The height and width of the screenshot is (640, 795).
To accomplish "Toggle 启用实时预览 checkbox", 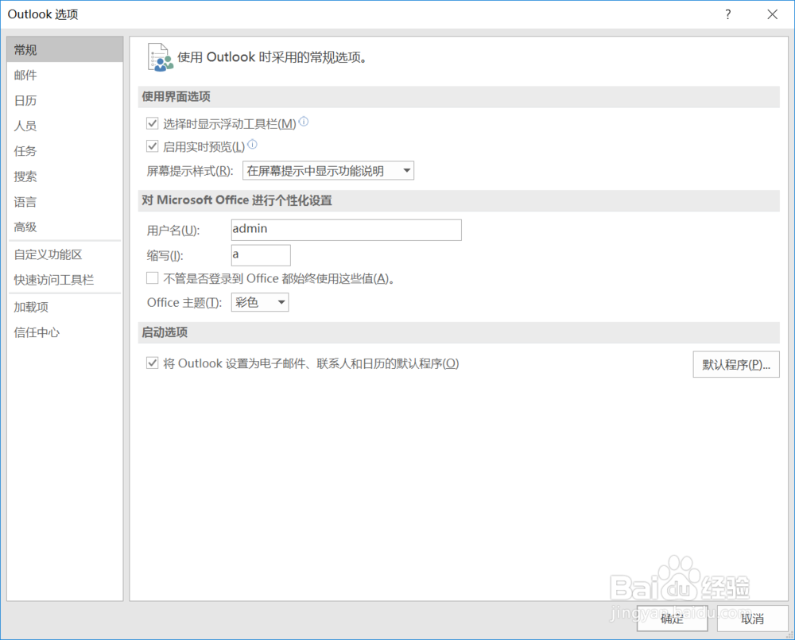I will [x=152, y=146].
